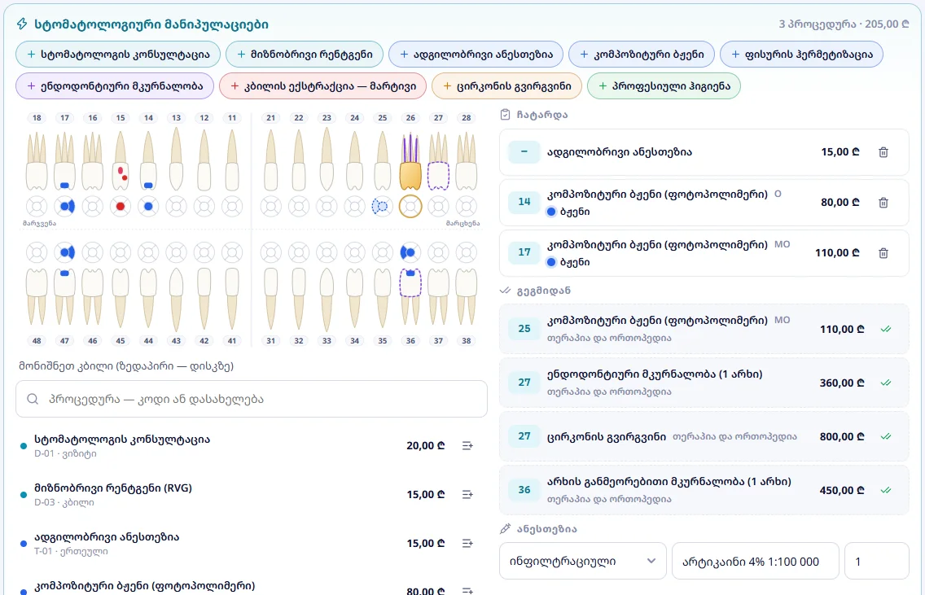Toggle planned tooth 25 composite filling checkmark

pos(885,329)
